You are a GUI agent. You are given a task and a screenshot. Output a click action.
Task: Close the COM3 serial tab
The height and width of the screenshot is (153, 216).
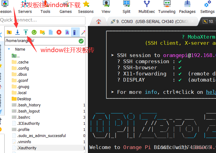click(192, 21)
